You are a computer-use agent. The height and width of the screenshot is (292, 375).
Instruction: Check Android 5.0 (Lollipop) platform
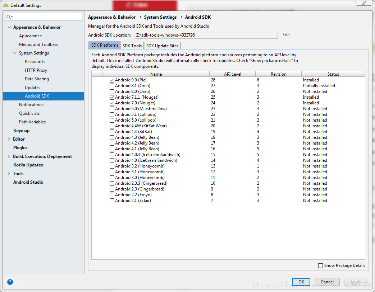click(112, 120)
